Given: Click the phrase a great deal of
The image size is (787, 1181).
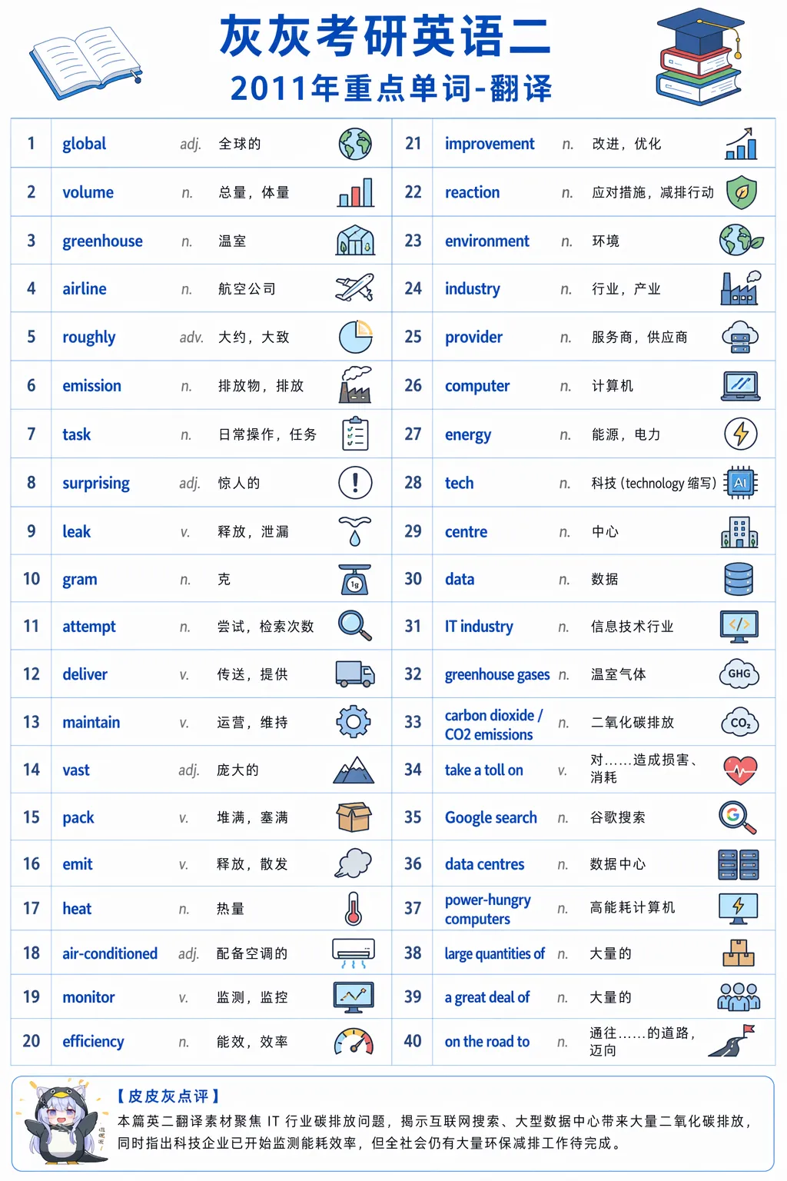Looking at the screenshot, I should pyautogui.click(x=487, y=997).
